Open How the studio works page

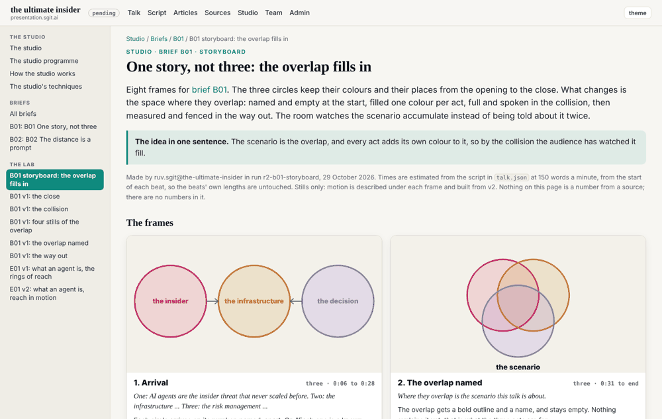42,73
